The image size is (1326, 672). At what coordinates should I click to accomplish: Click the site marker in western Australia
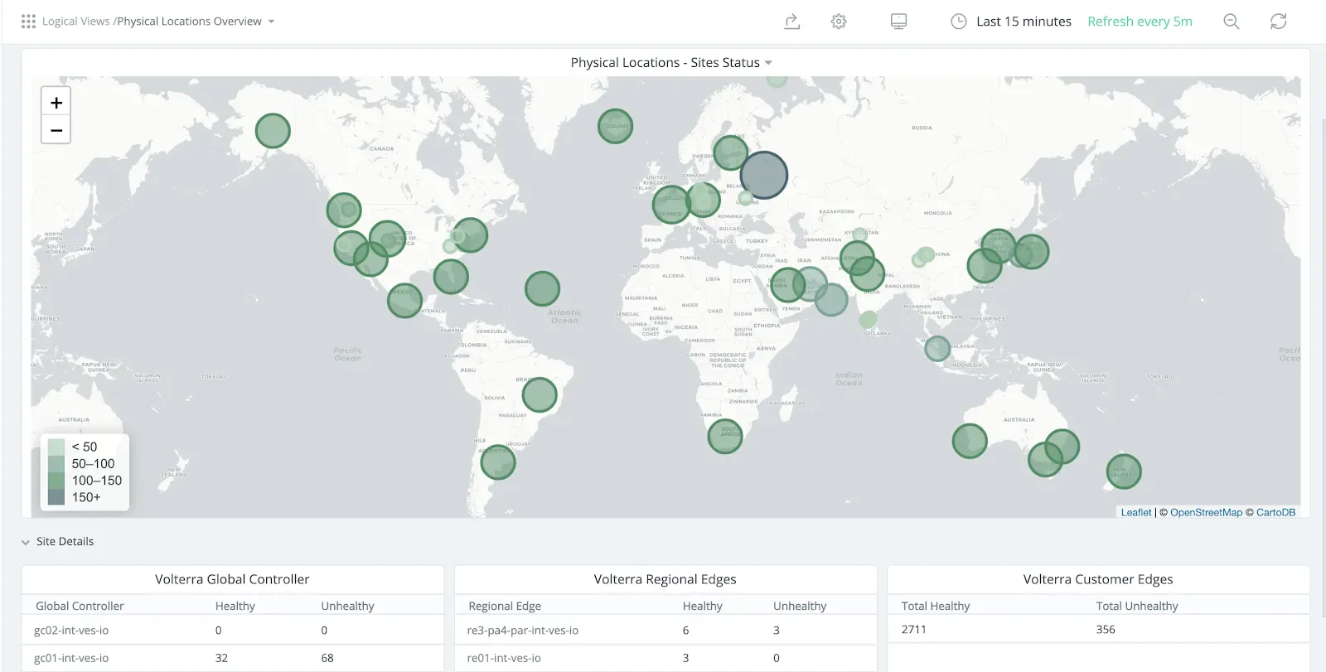[x=970, y=441]
